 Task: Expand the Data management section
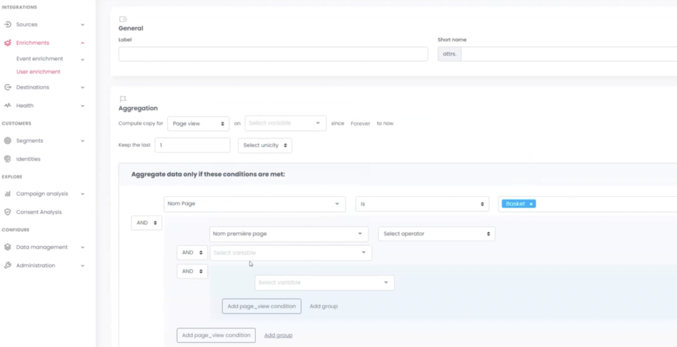pyautogui.click(x=43, y=247)
